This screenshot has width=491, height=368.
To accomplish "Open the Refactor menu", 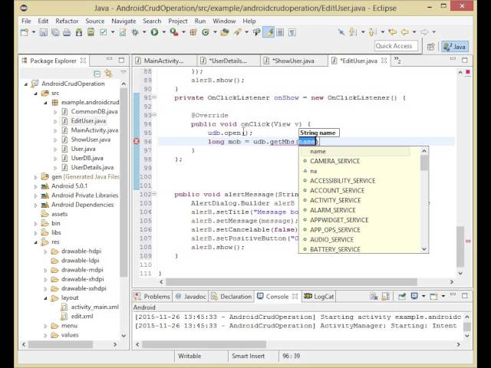I will point(67,21).
